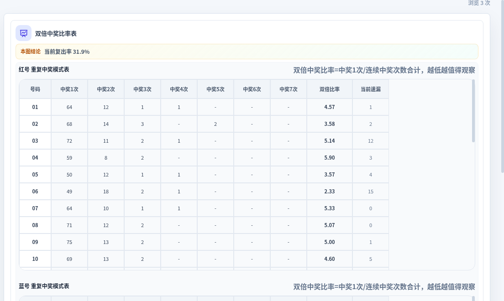The width and height of the screenshot is (504, 301).
Task: Click the chart icon beside 双倍中奖比率表
Action: (x=23, y=33)
